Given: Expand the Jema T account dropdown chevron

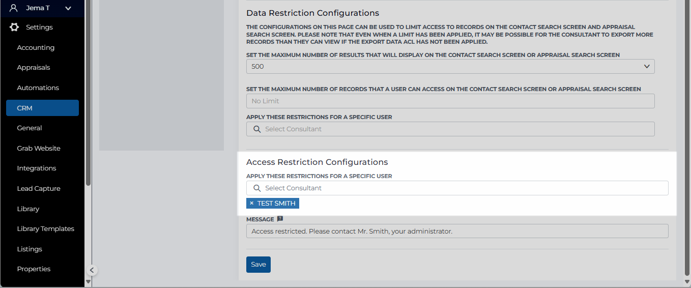Looking at the screenshot, I should tap(68, 8).
